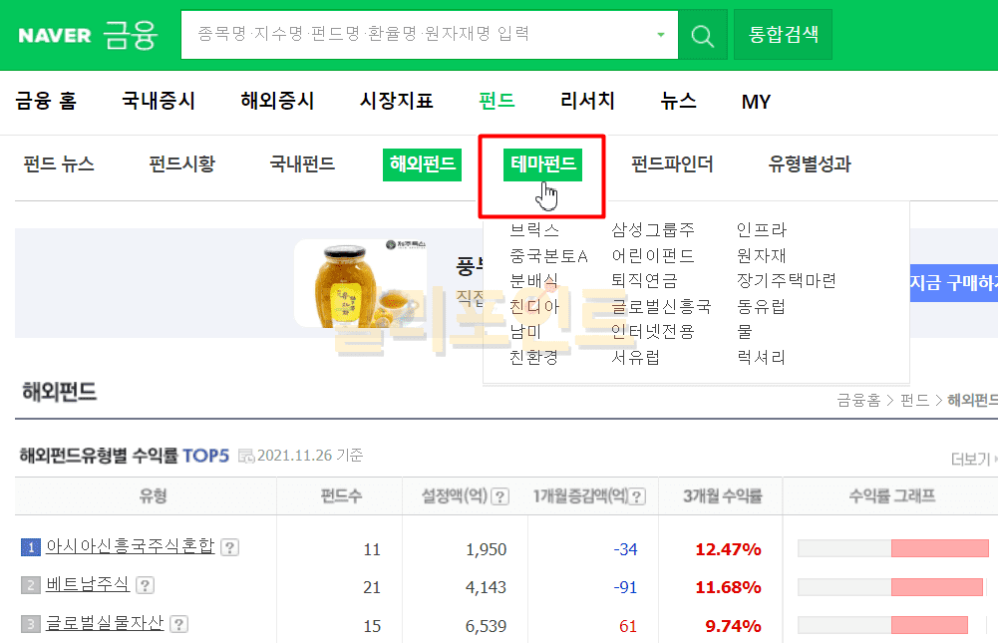Select 인프라 theme fund option

point(762,230)
